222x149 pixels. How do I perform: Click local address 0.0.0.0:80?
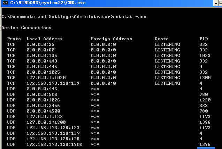40,50
